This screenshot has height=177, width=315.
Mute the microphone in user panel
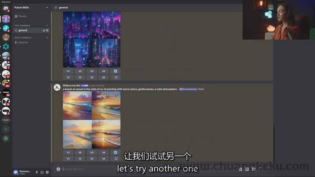click(37, 172)
